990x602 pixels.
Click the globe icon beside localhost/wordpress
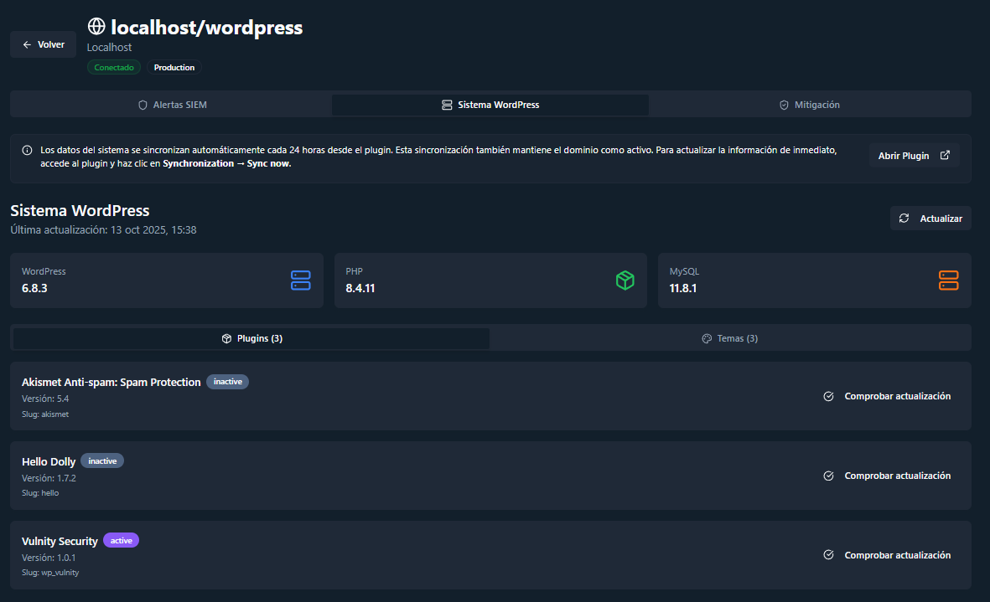(x=96, y=27)
